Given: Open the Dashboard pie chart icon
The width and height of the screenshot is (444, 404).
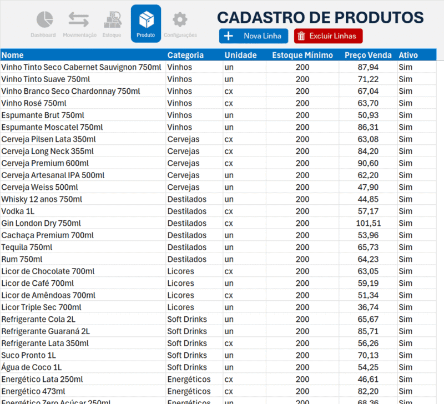Looking at the screenshot, I should [44, 19].
